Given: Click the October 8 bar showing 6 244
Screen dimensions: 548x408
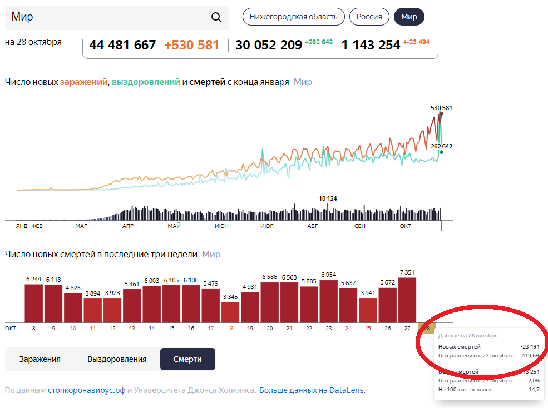Looking at the screenshot, I should 34,302.
